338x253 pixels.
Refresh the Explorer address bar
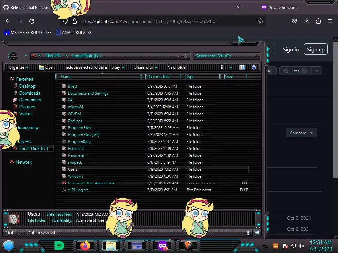[185, 56]
